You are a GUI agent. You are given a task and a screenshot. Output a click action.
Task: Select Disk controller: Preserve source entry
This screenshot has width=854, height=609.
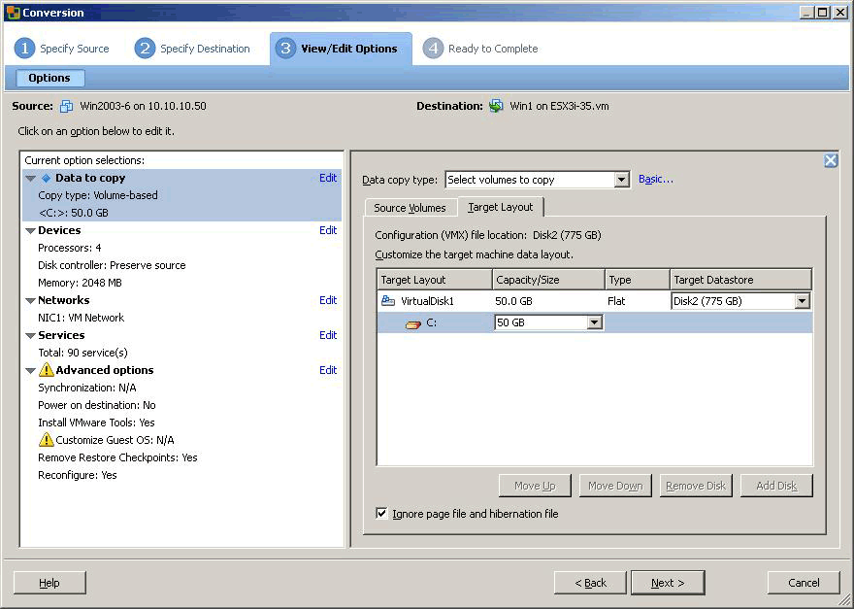112,265
